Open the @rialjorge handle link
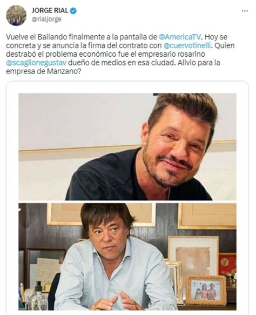 coord(46,19)
